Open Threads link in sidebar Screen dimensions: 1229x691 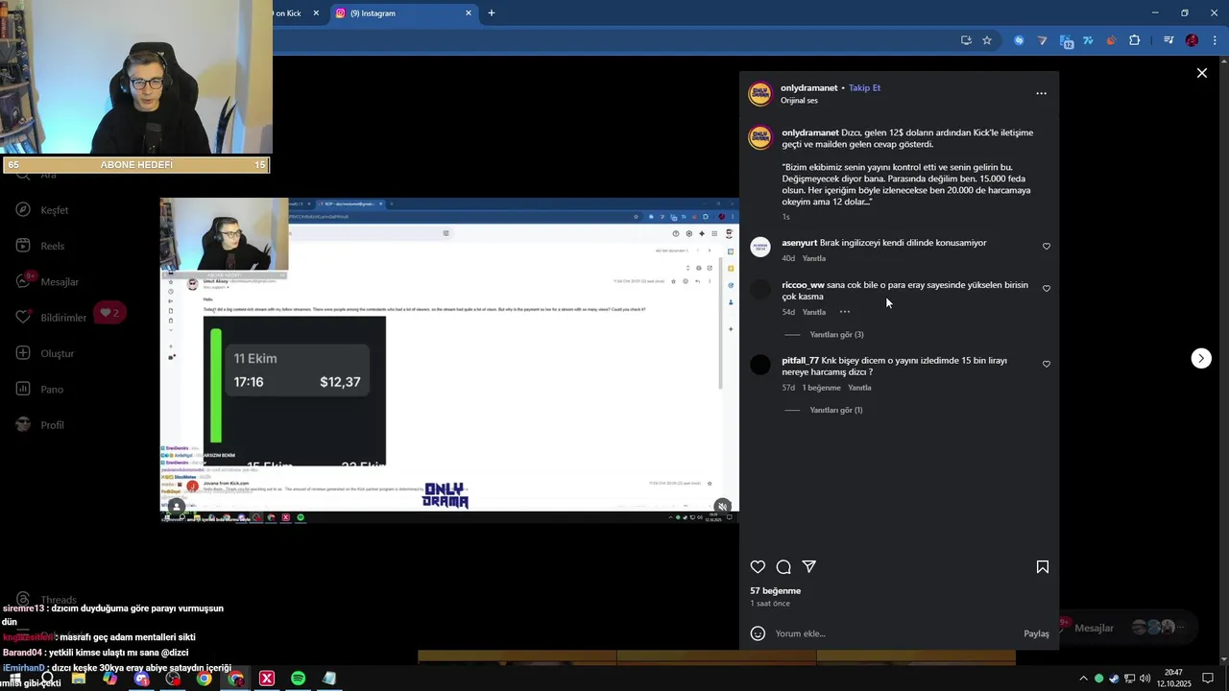[46, 600]
